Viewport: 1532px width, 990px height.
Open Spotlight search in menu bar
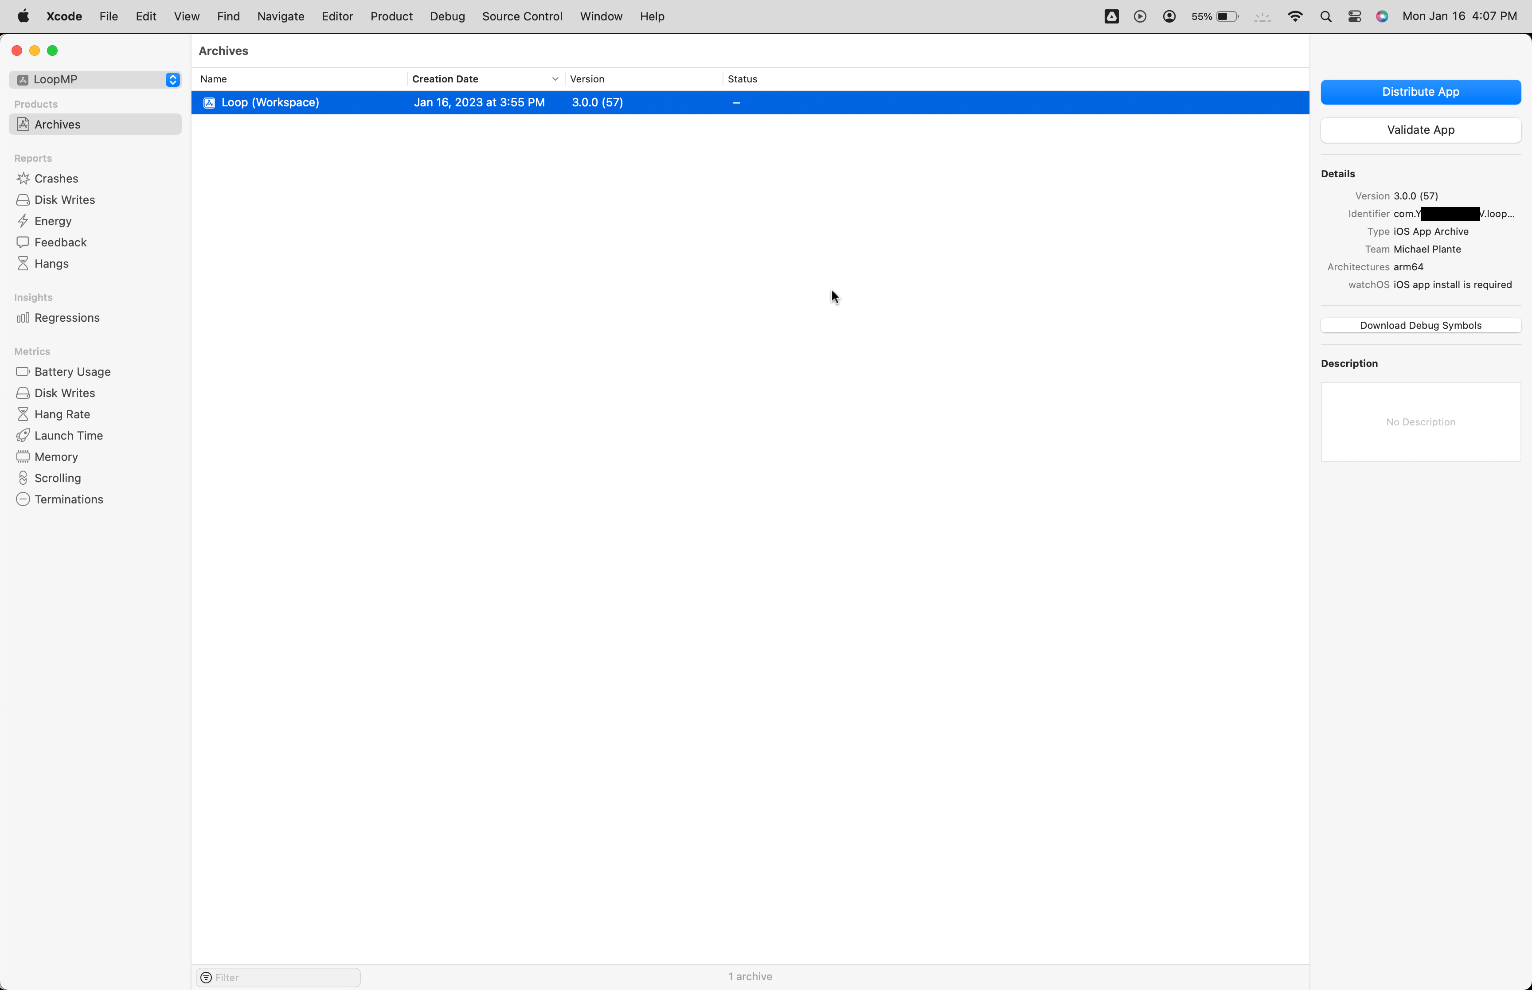pyautogui.click(x=1325, y=16)
